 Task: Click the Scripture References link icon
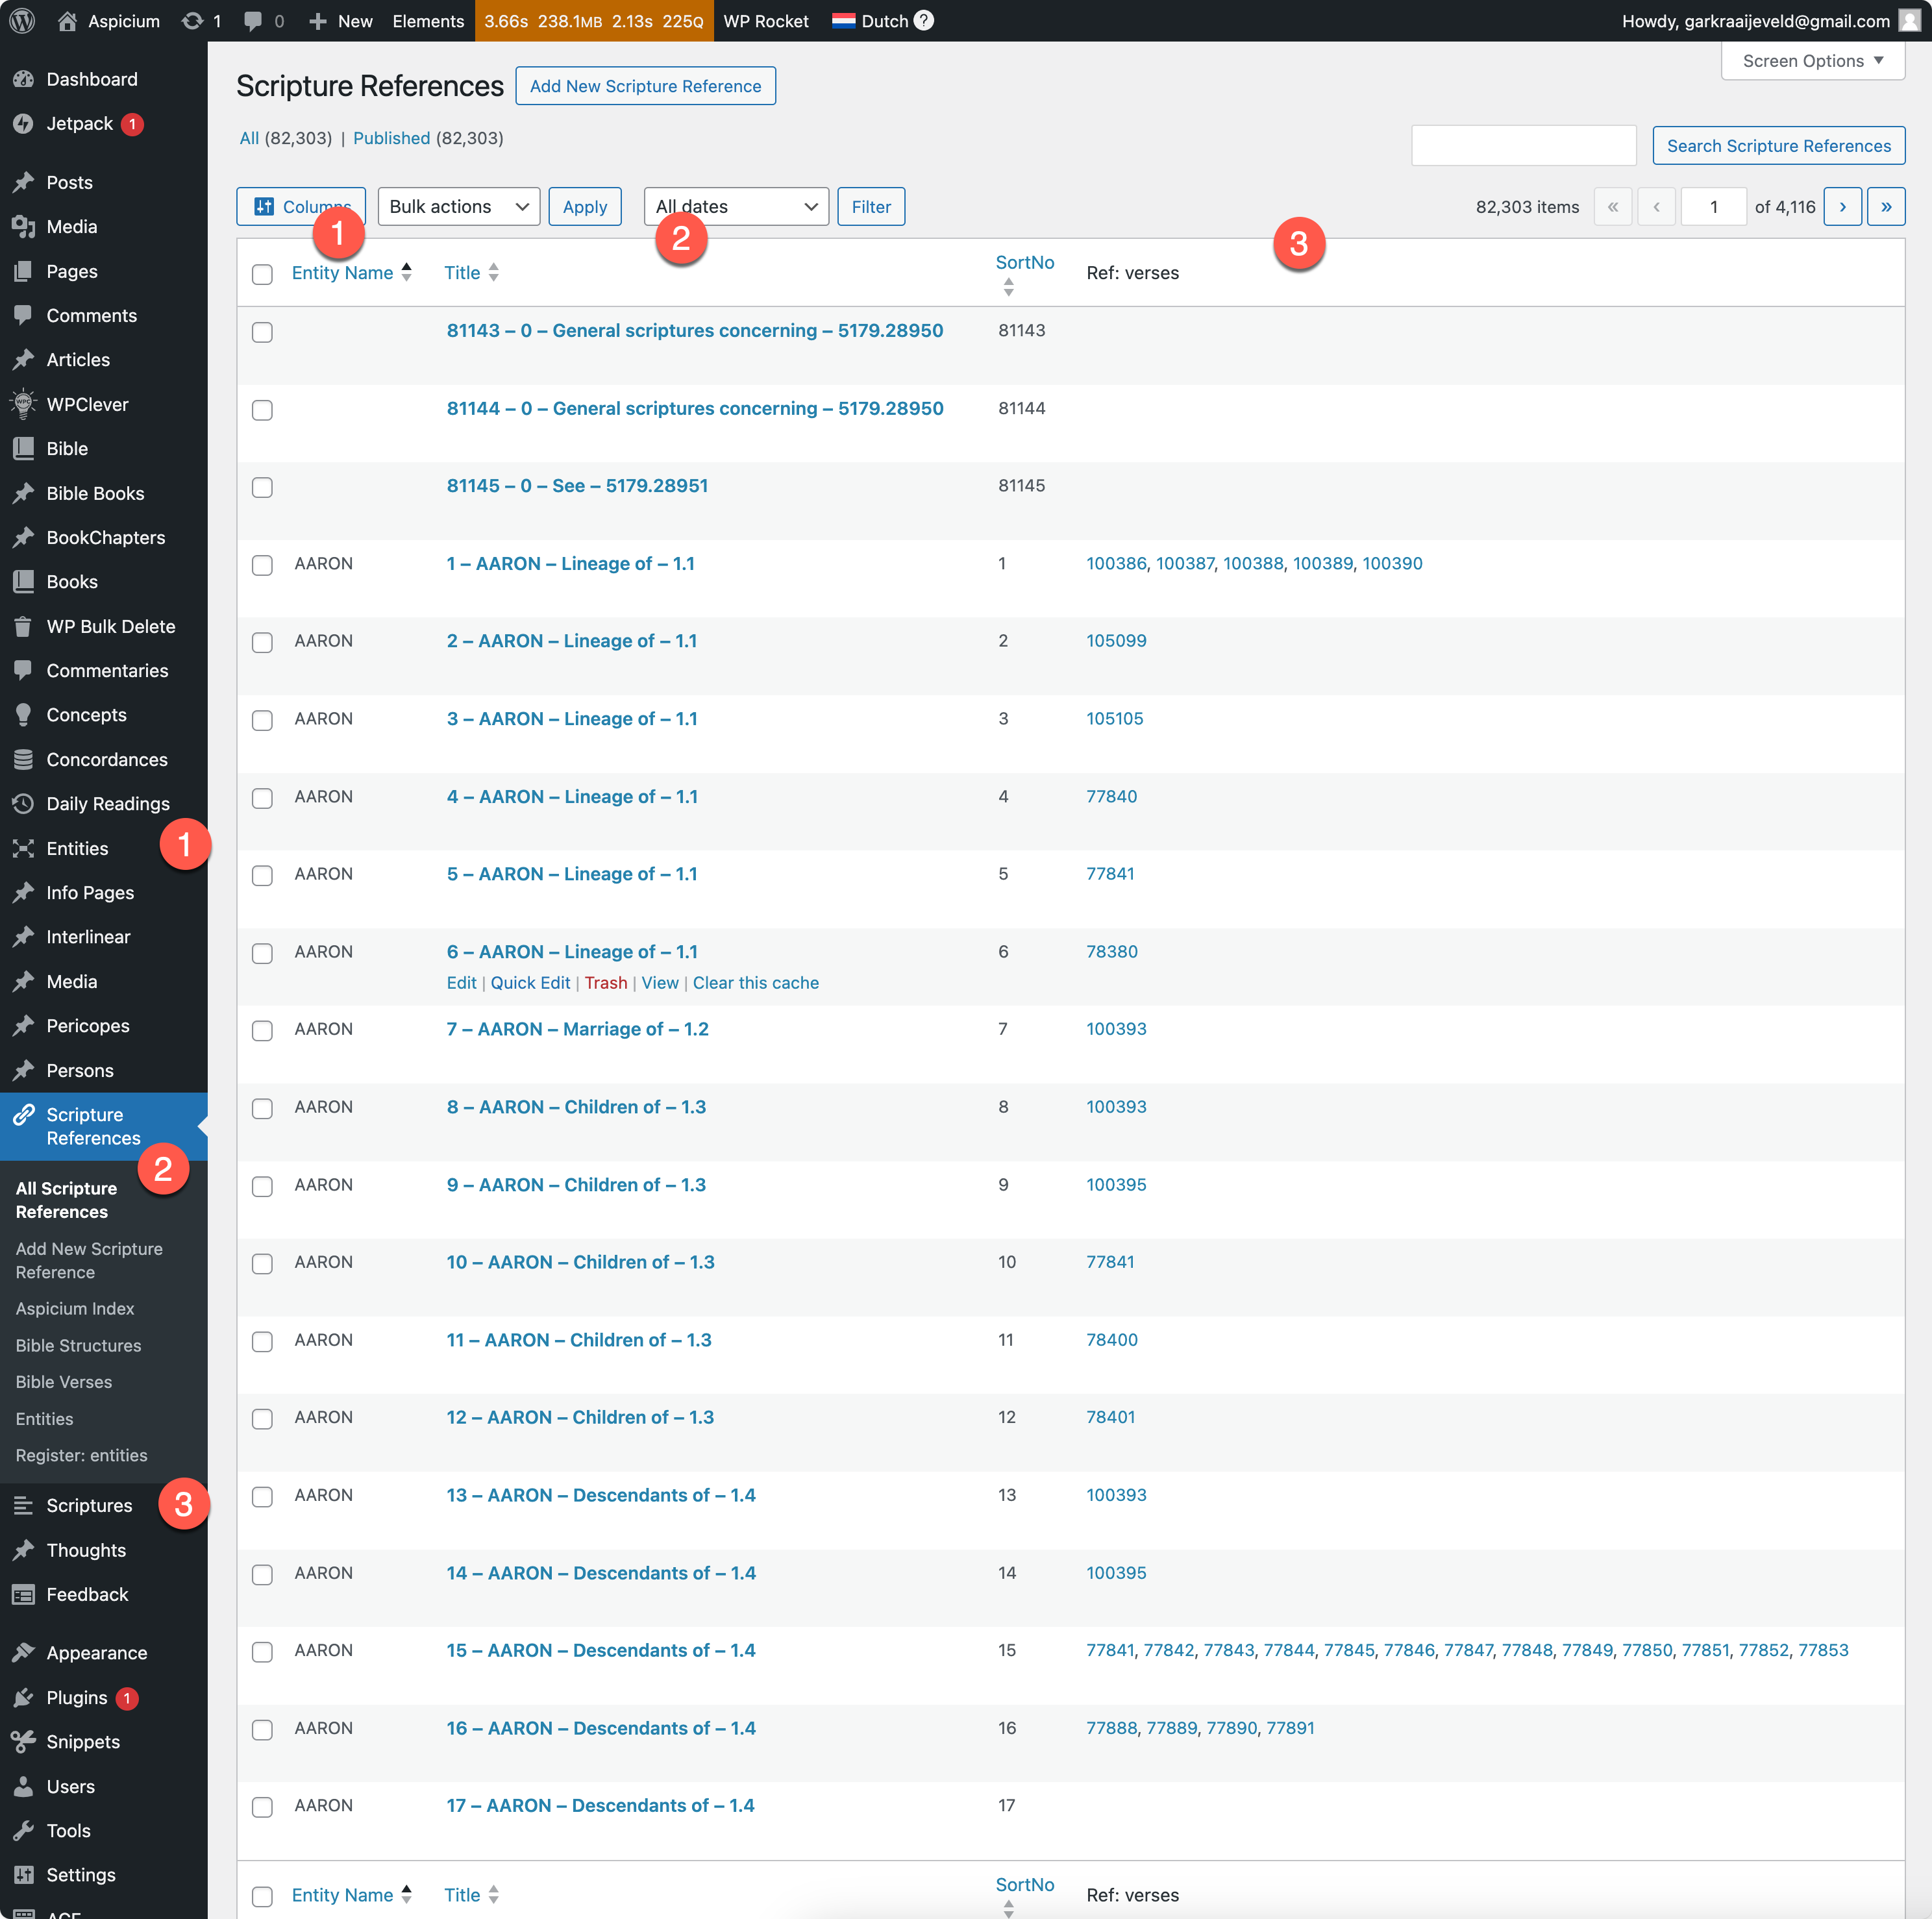pyautogui.click(x=24, y=1115)
